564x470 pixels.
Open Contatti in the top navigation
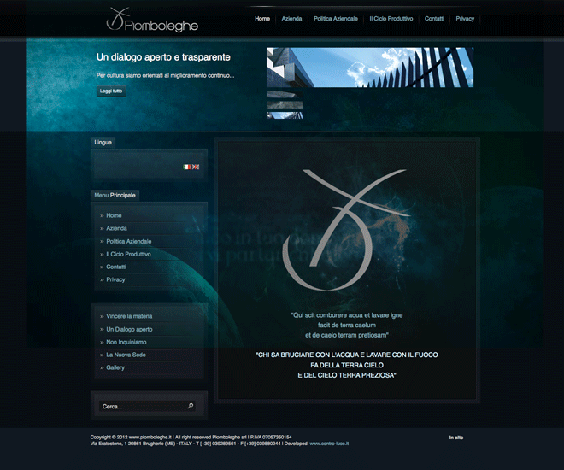[x=434, y=18]
